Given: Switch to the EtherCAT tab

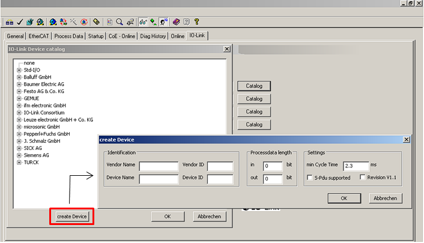Looking at the screenshot, I should pos(38,36).
